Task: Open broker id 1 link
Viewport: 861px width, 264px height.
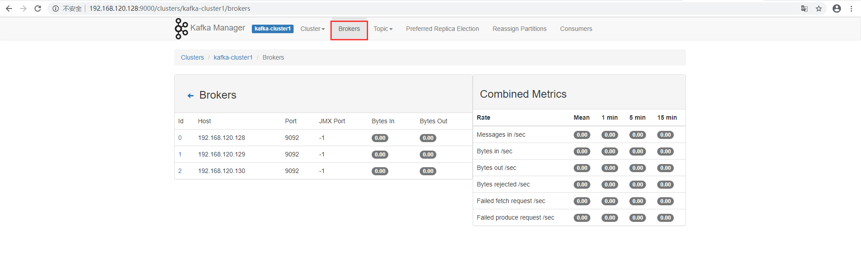Action: tap(180, 154)
